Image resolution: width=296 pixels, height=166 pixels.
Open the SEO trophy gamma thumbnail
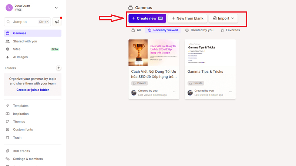[154, 53]
